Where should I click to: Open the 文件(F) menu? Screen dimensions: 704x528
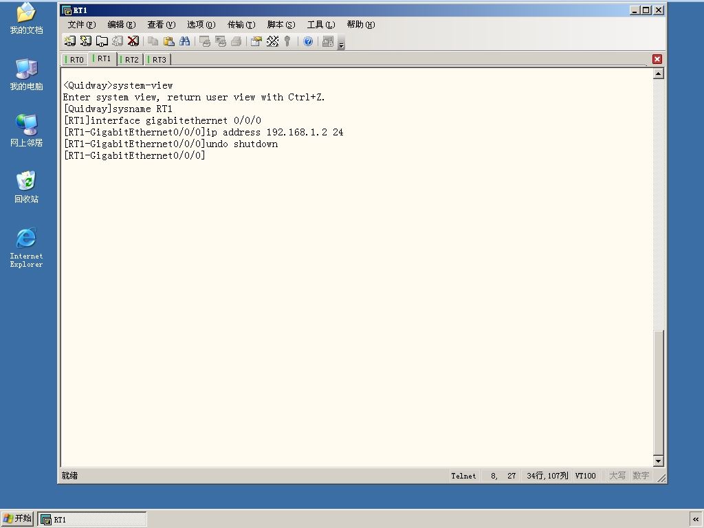coord(82,25)
